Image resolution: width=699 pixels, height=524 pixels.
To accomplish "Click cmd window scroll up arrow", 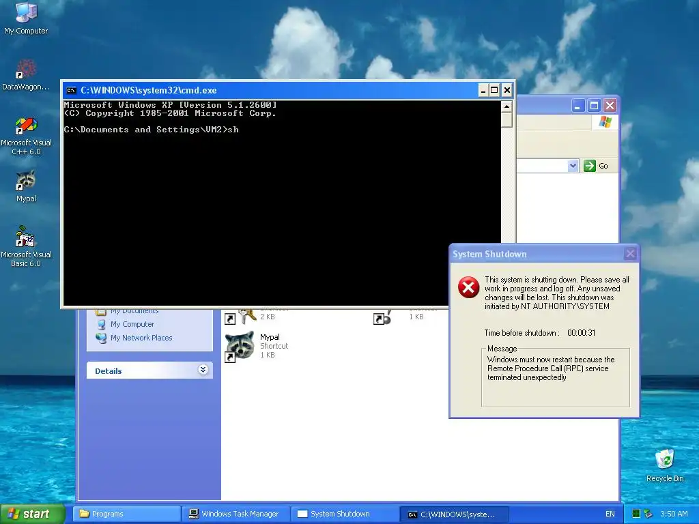I will tap(507, 106).
